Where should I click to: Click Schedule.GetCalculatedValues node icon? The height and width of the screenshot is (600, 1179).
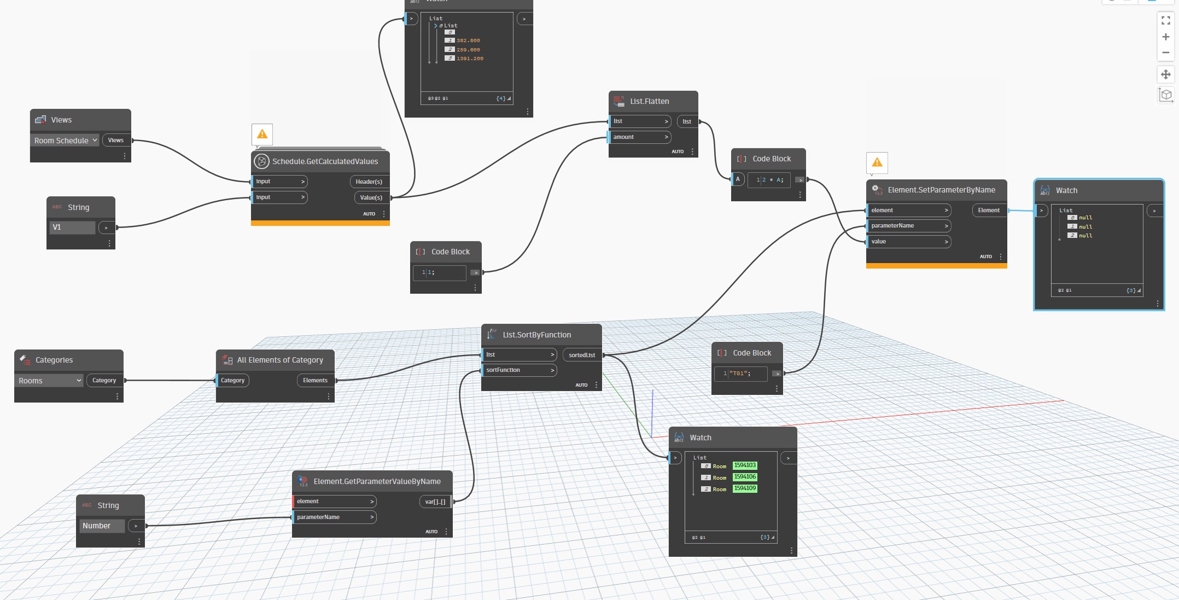(x=262, y=161)
